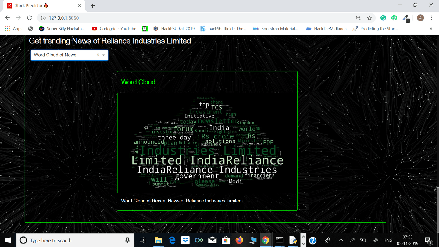Open the computer monitor app in taskbar
This screenshot has height=247, width=439.
point(253,240)
